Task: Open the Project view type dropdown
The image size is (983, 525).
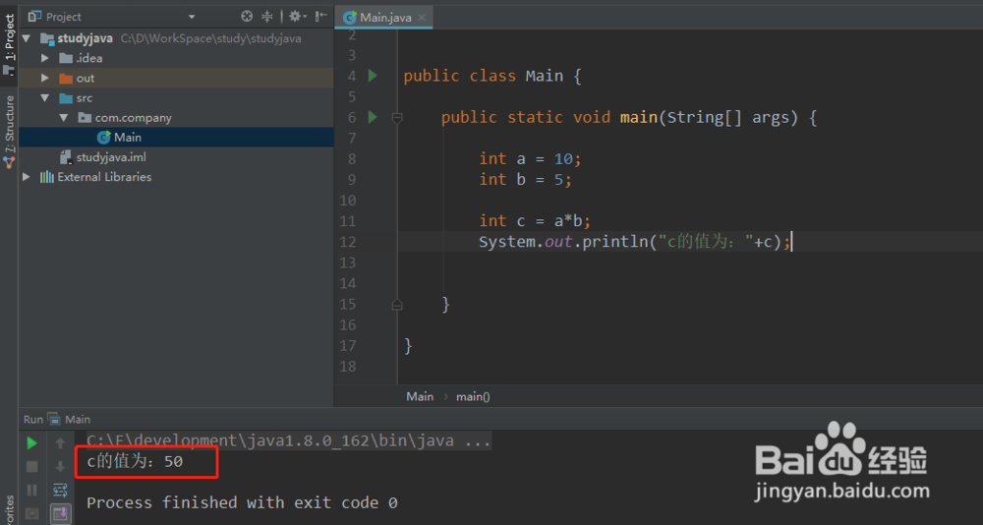Action: point(192,17)
